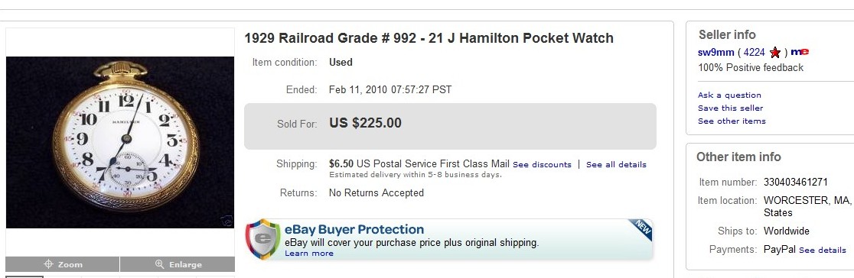Open See all details shipping link

tap(616, 165)
